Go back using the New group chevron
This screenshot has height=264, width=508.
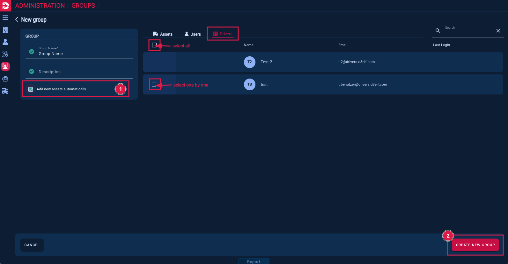pyautogui.click(x=17, y=19)
